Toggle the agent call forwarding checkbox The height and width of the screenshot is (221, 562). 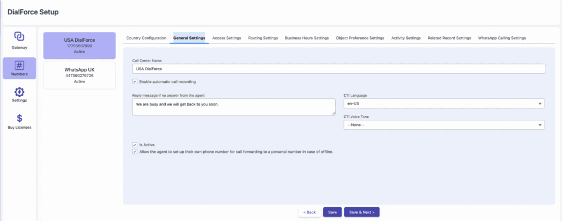click(135, 152)
